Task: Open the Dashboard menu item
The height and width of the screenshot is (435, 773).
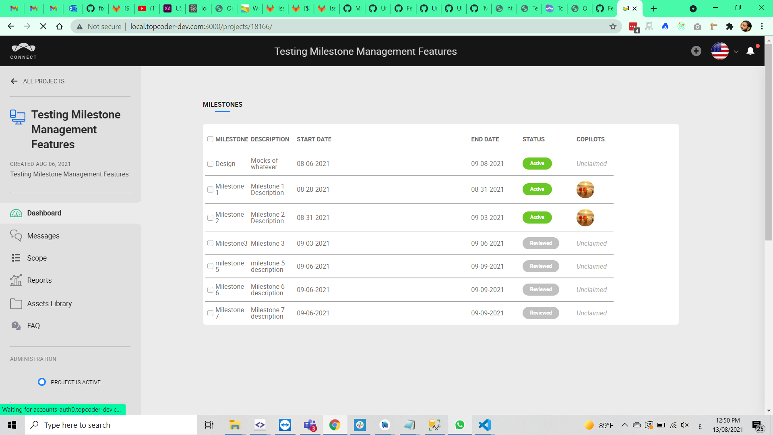Action: point(44,213)
